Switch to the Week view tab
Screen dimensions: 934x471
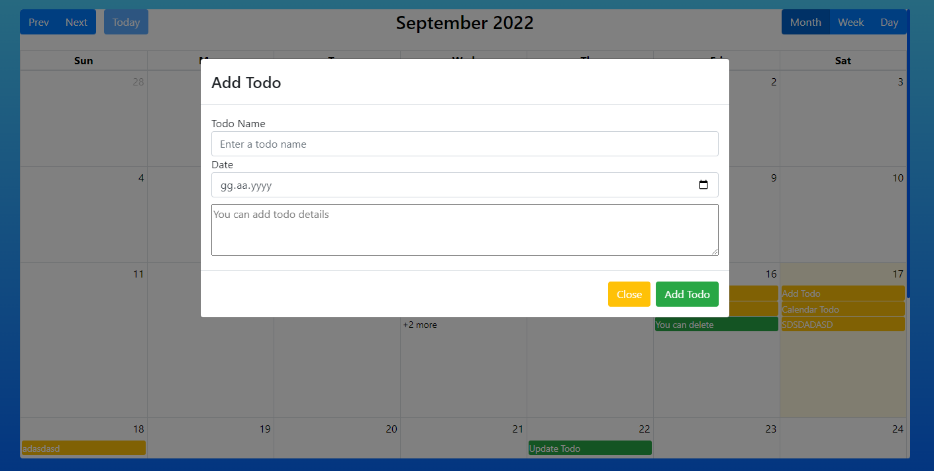[x=851, y=22]
